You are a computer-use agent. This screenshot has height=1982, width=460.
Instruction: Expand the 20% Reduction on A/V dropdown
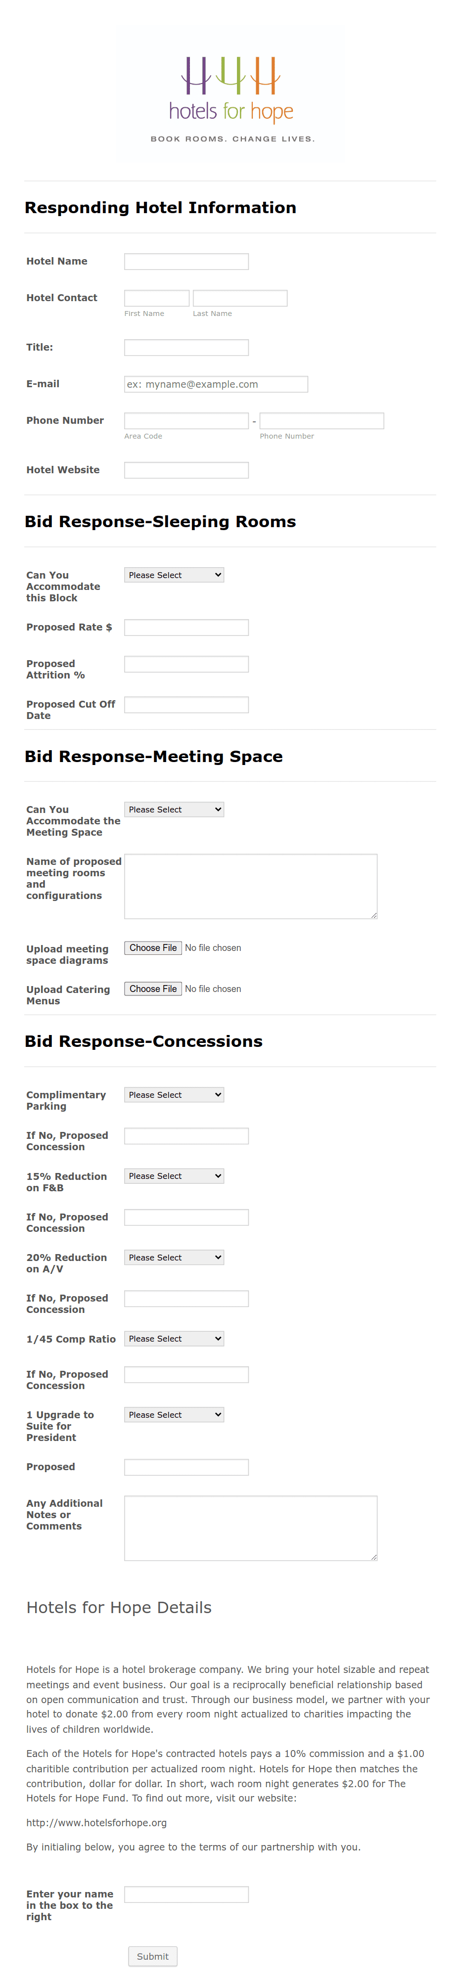tap(174, 1257)
